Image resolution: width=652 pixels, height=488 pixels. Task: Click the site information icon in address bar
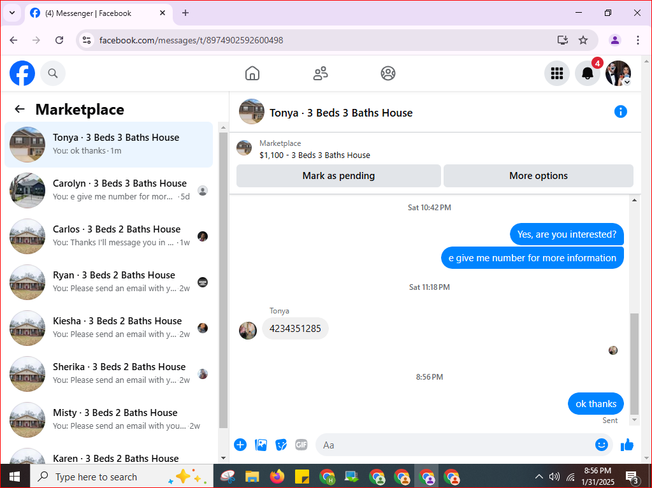(87, 40)
